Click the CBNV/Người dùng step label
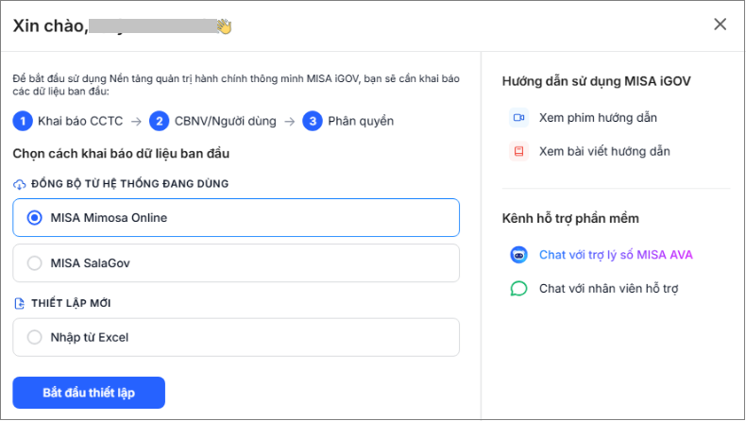 tap(226, 121)
